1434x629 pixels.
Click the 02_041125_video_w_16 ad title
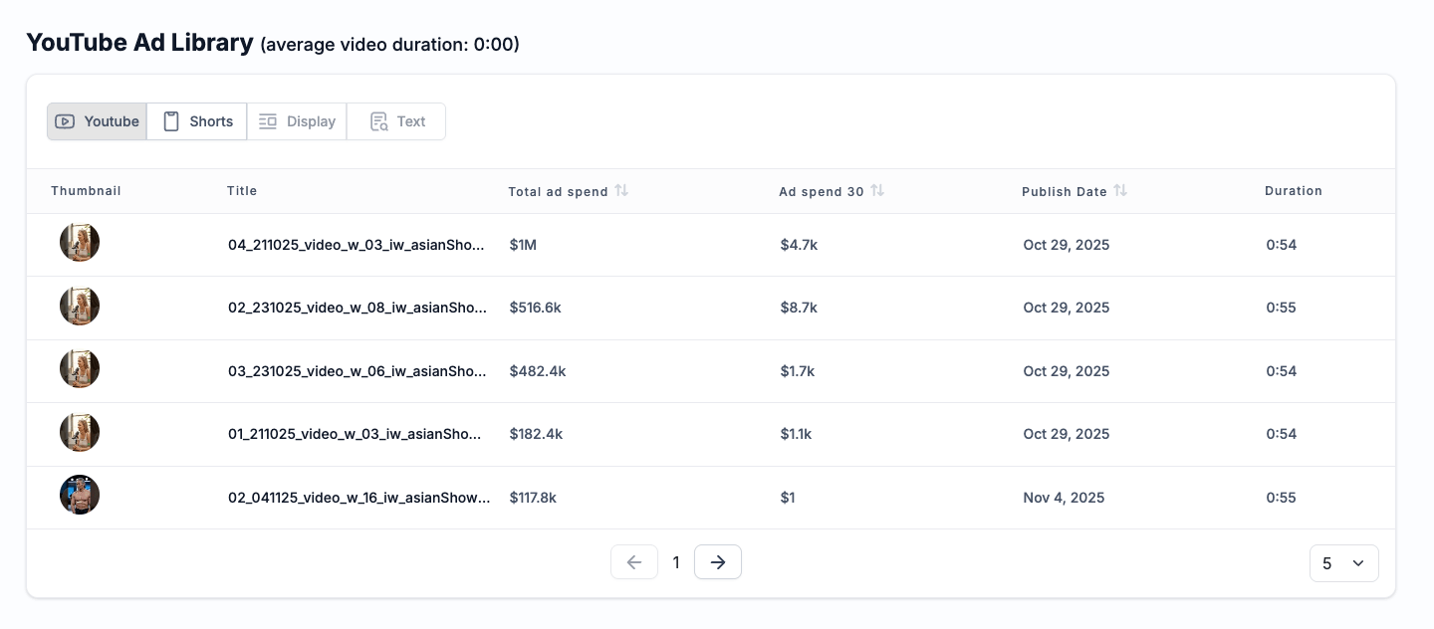coord(358,498)
